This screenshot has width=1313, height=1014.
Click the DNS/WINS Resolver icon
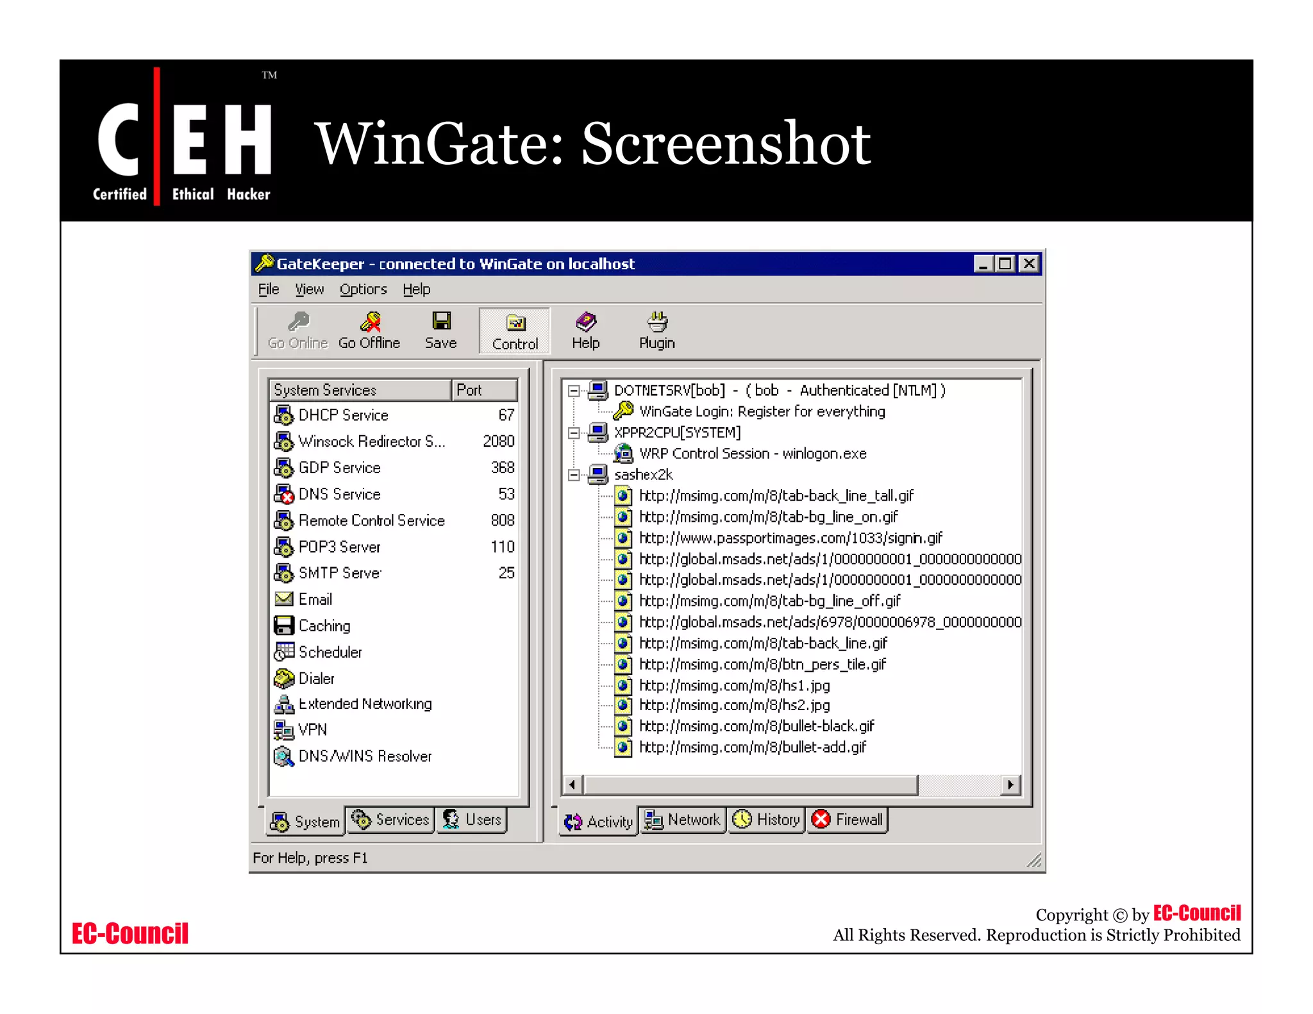coord(283,756)
